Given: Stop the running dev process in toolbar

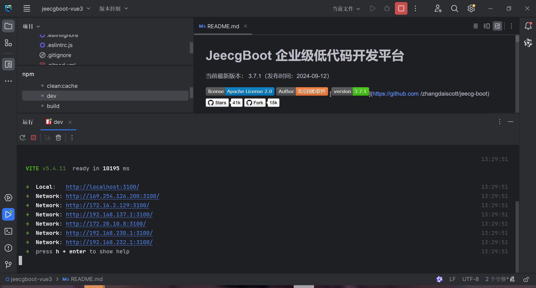Looking at the screenshot, I should 401,8.
